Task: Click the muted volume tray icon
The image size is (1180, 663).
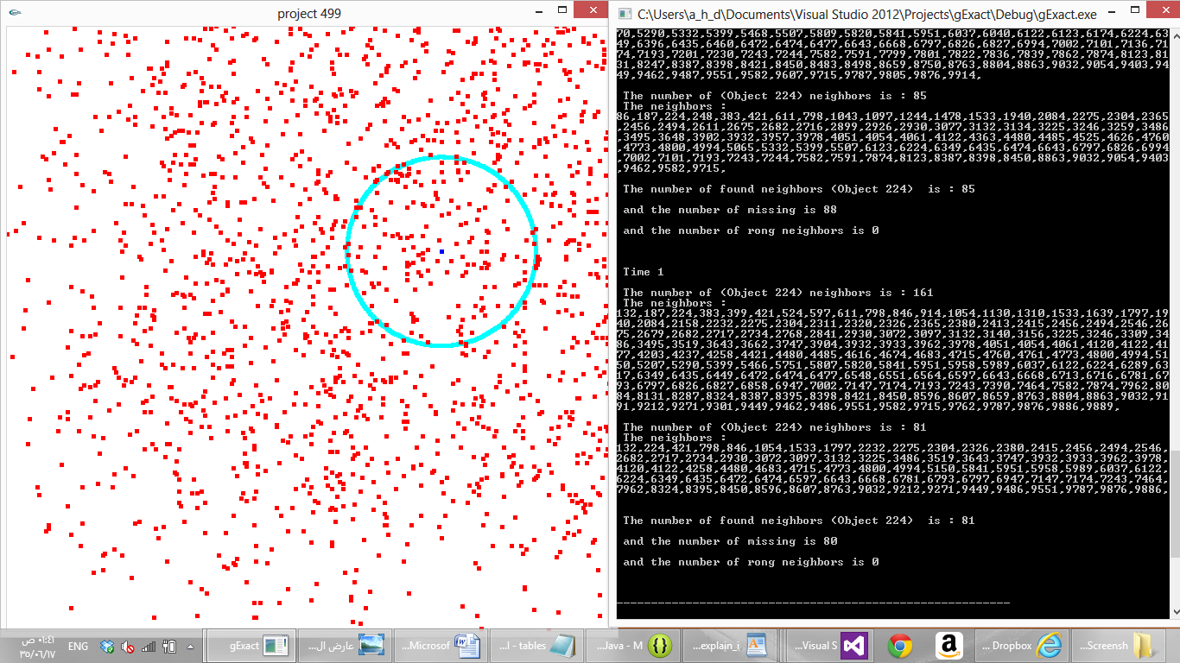Action: click(x=128, y=646)
